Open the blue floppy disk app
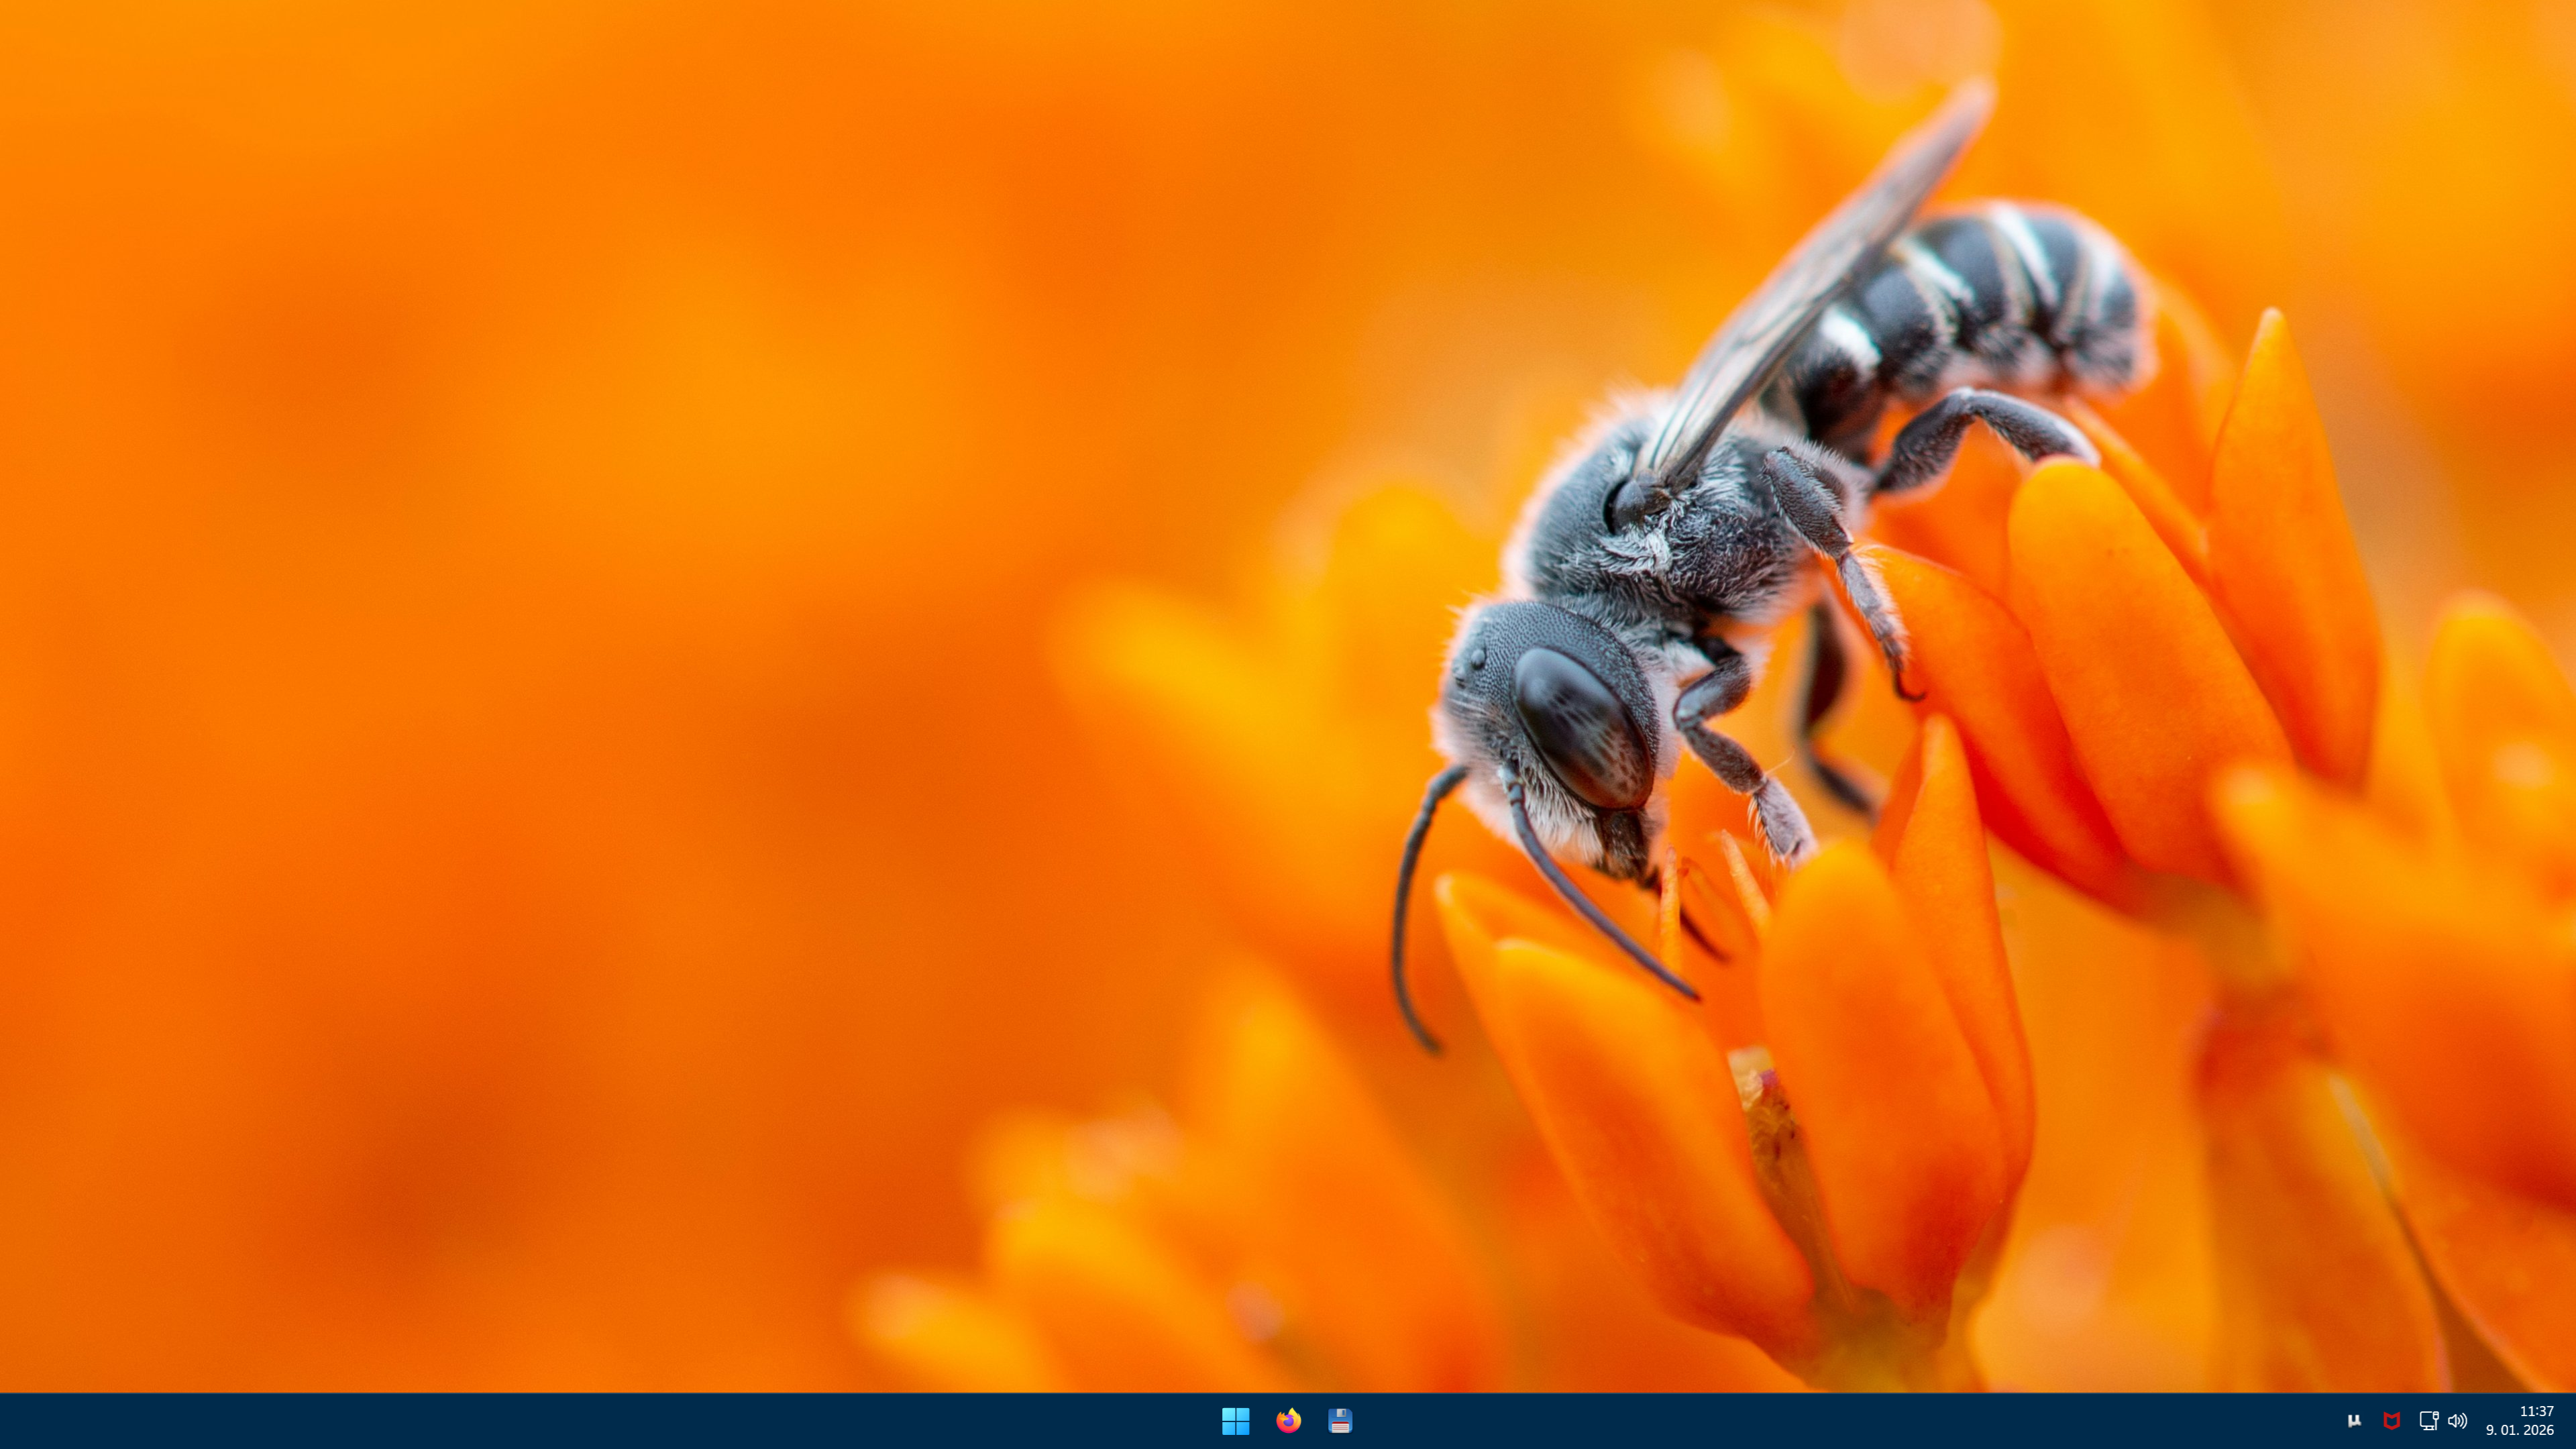Viewport: 2576px width, 1449px height. pos(1340,1420)
